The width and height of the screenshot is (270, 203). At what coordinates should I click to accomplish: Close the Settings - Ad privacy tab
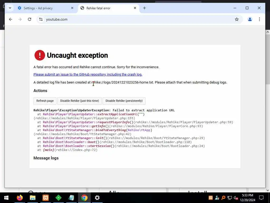(x=72, y=8)
